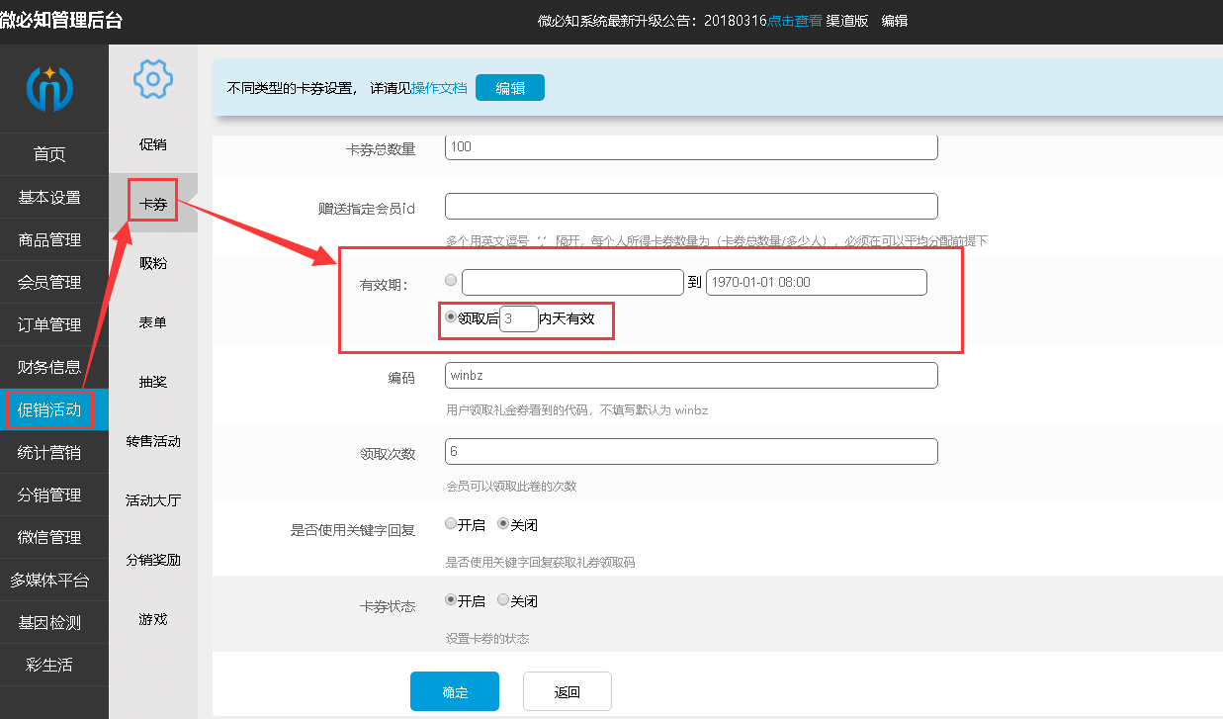Image resolution: width=1223 pixels, height=719 pixels.
Task: Click the 确定 confirm button
Action: pos(454,691)
